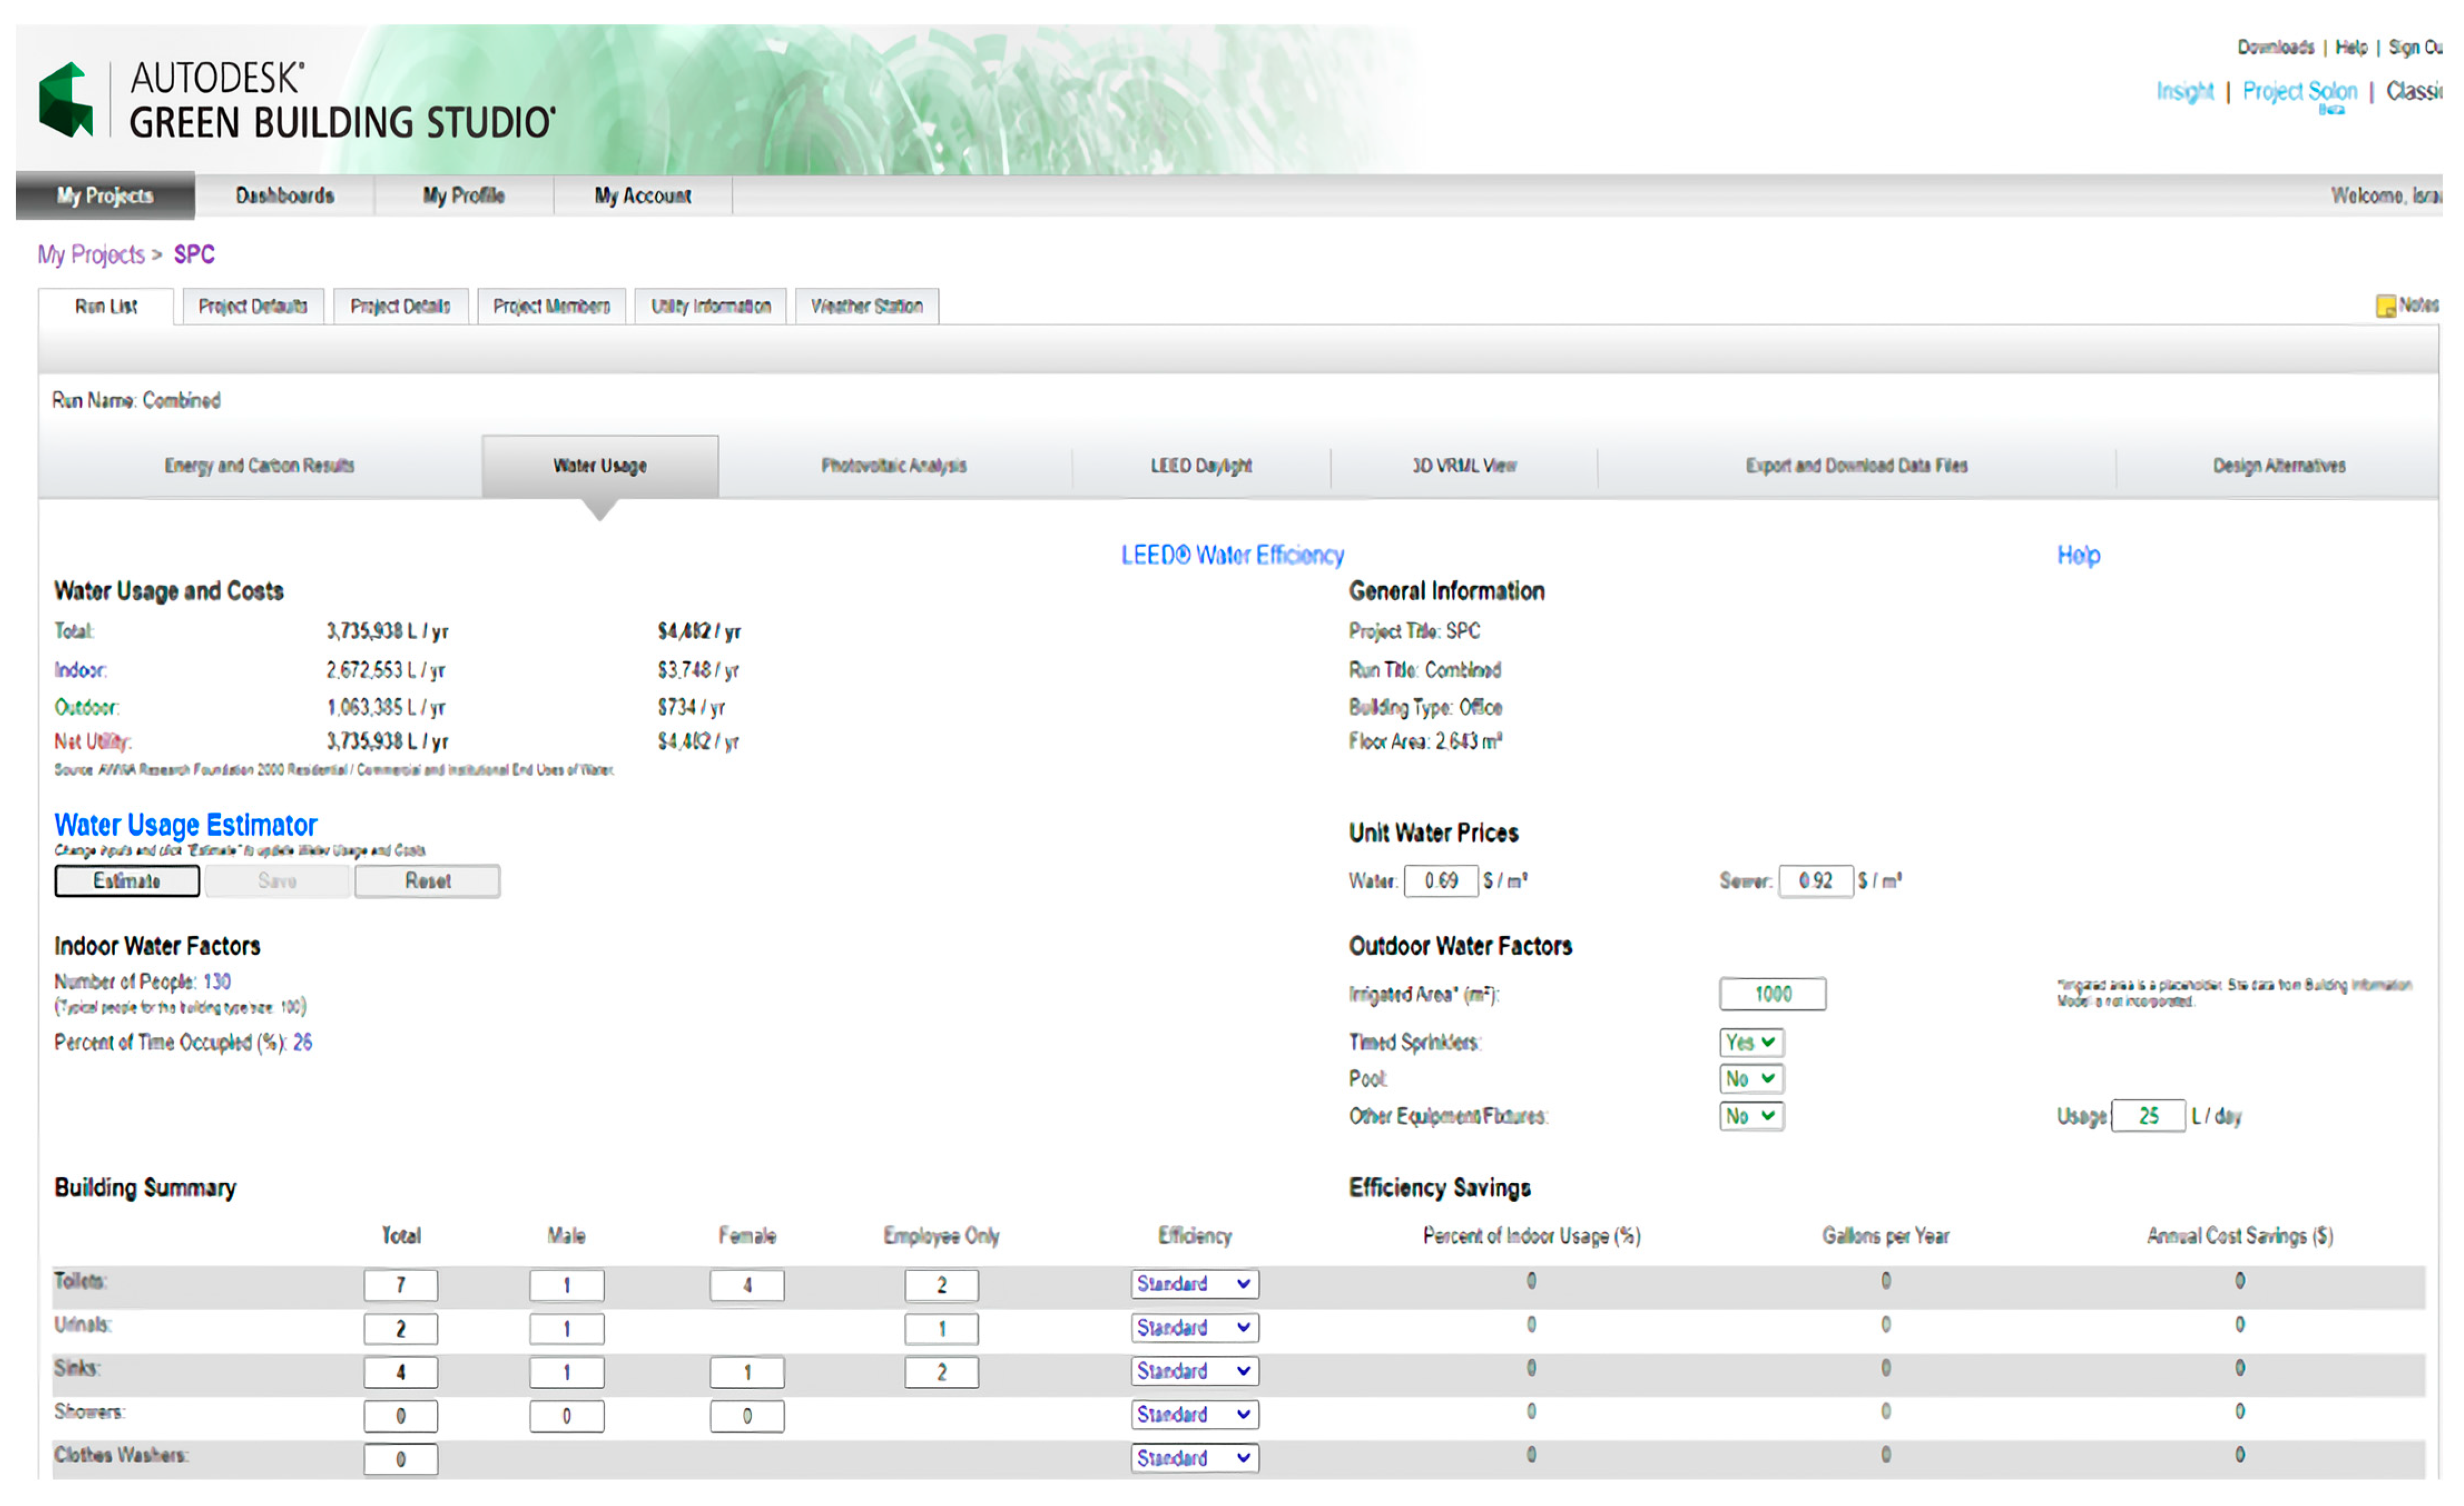Click the Reset button

[427, 881]
